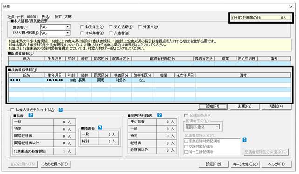Go to 前の社員へ(F5)
Screen dimensions: 299x174
coord(23,164)
